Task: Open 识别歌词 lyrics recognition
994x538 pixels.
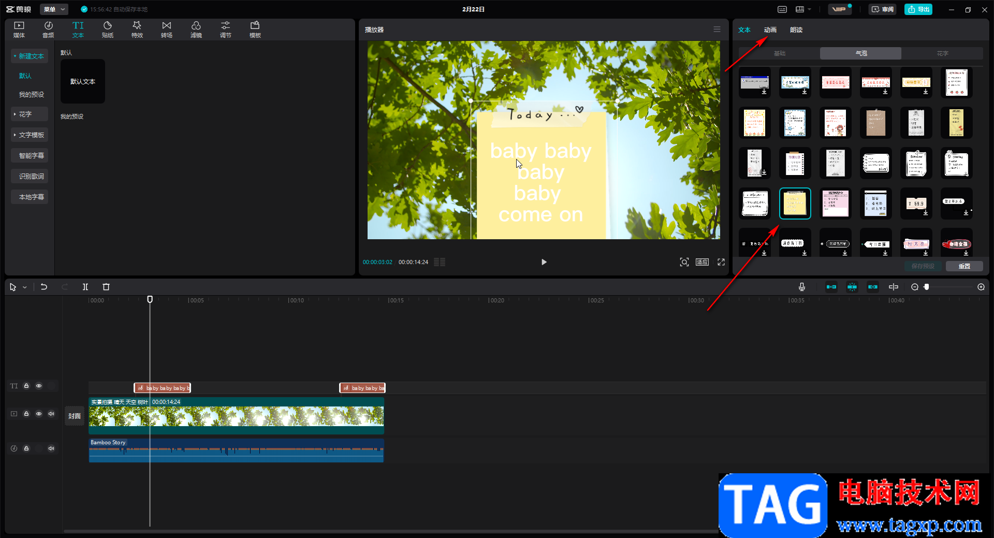Action: [30, 176]
